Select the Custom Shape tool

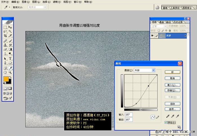[x=10, y=63]
